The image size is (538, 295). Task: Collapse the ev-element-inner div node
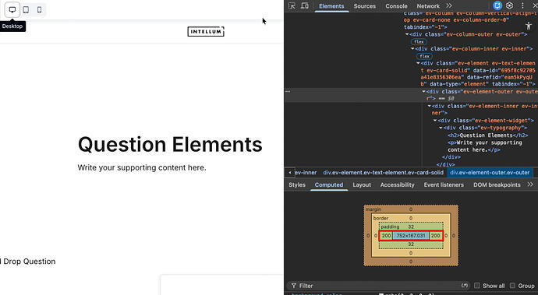point(430,106)
